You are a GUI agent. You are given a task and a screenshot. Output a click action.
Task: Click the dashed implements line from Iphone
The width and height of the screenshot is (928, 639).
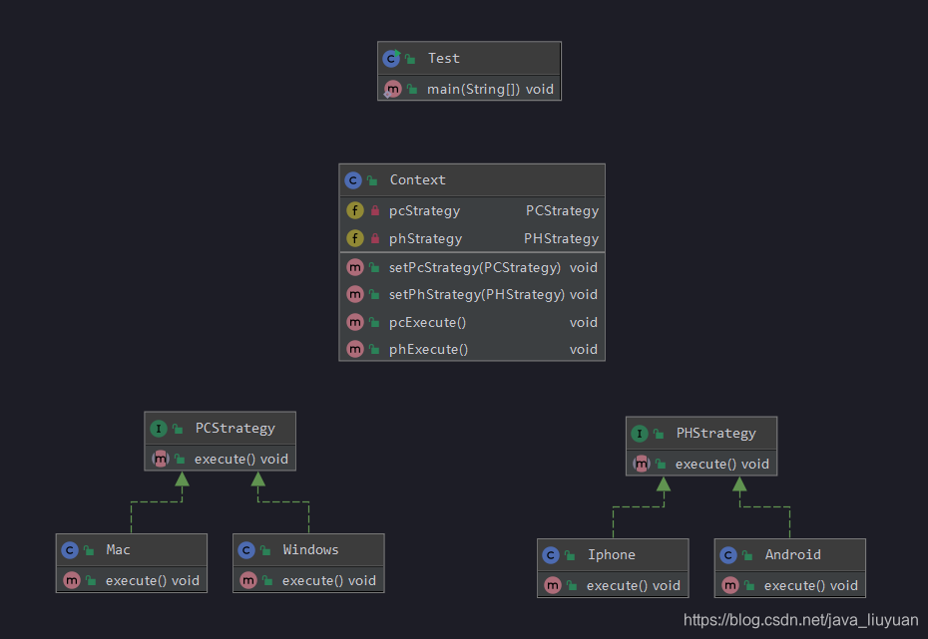638,506
